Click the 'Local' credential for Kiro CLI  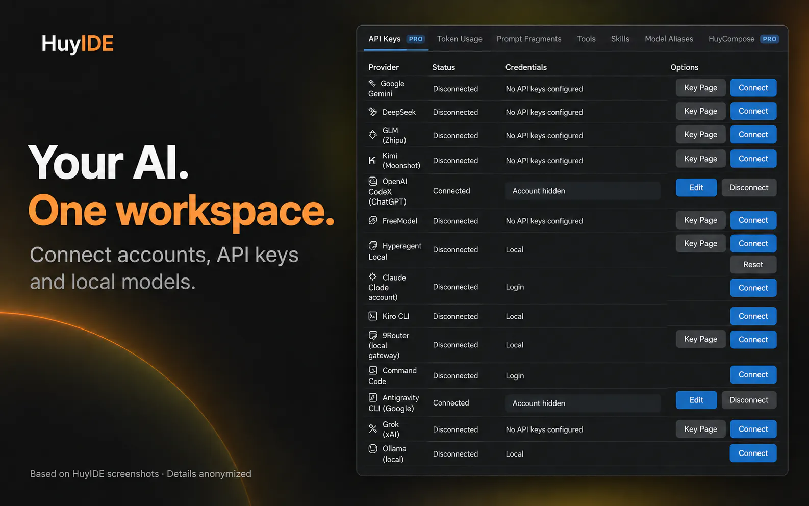[x=514, y=316]
